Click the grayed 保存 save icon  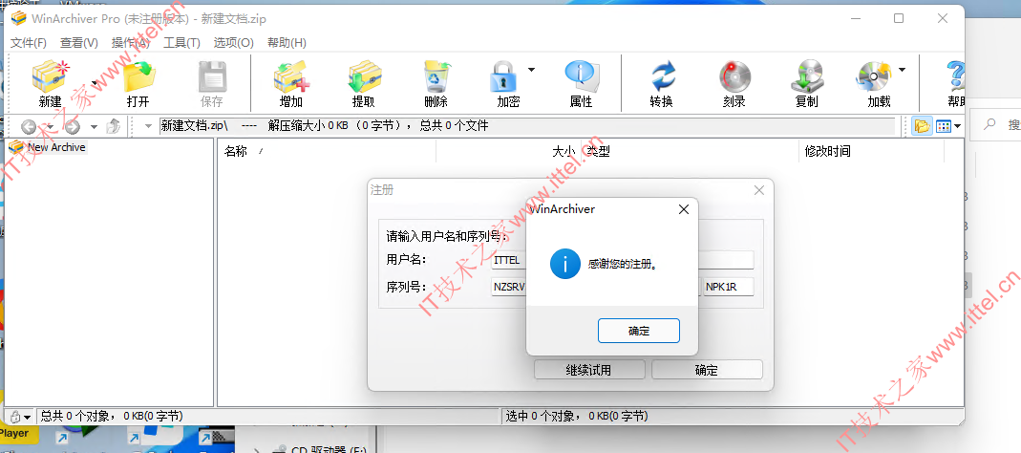212,76
